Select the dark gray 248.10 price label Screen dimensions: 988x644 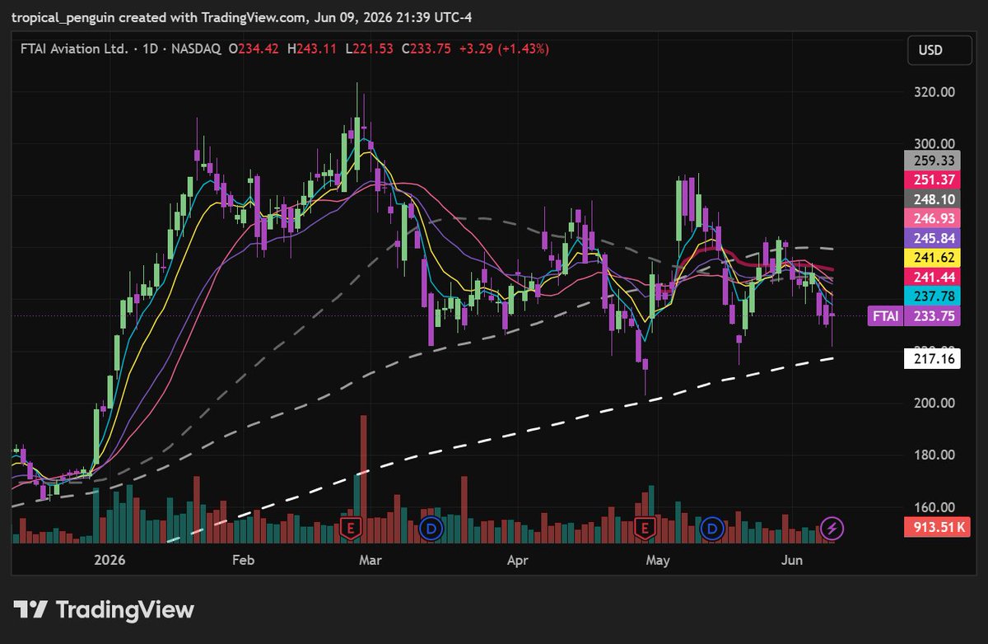932,199
